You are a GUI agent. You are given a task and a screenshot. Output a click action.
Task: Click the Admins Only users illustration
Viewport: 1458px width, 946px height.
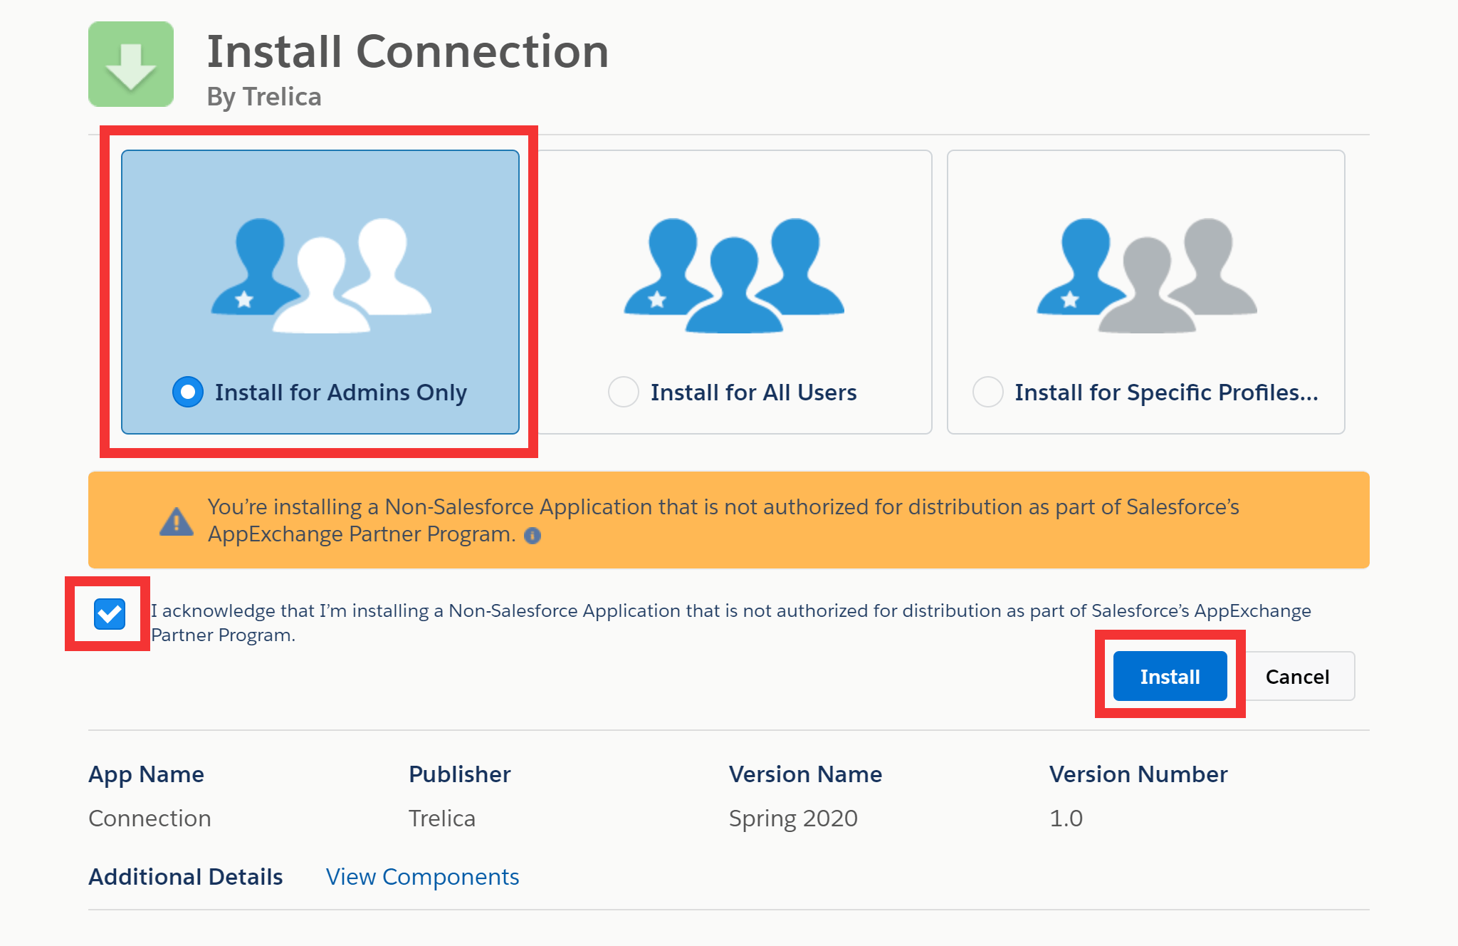point(321,276)
